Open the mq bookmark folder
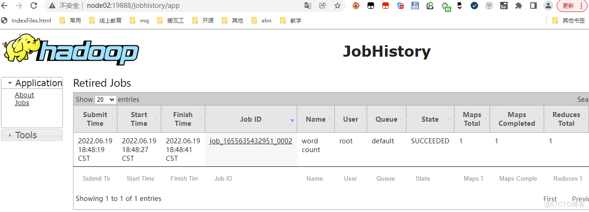The image size is (589, 212). click(140, 20)
